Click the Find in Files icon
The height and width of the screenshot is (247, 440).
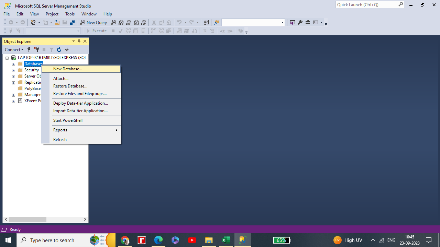[217, 22]
